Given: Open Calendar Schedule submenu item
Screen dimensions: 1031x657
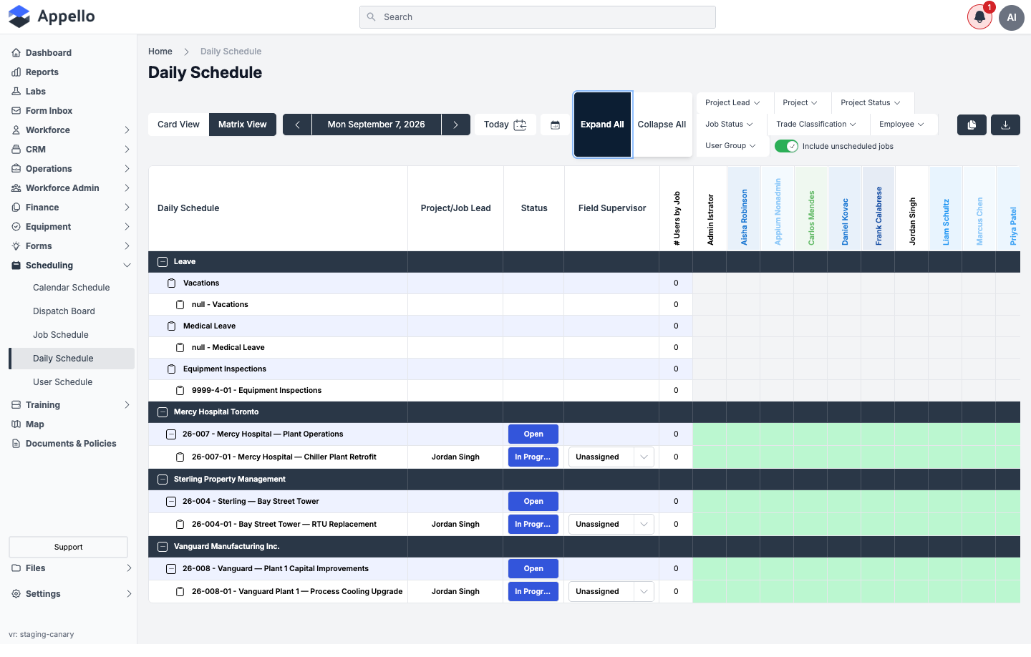Looking at the screenshot, I should tap(71, 288).
